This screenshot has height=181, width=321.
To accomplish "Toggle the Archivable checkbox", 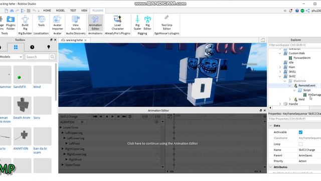I will click(x=300, y=132).
